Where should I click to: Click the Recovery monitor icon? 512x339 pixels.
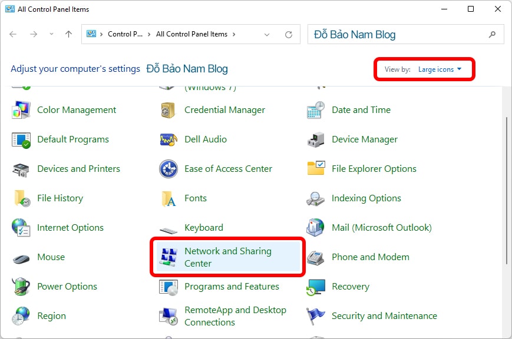(x=316, y=287)
